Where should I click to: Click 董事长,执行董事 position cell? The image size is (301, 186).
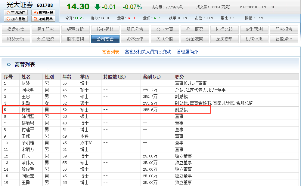click(x=191, y=84)
